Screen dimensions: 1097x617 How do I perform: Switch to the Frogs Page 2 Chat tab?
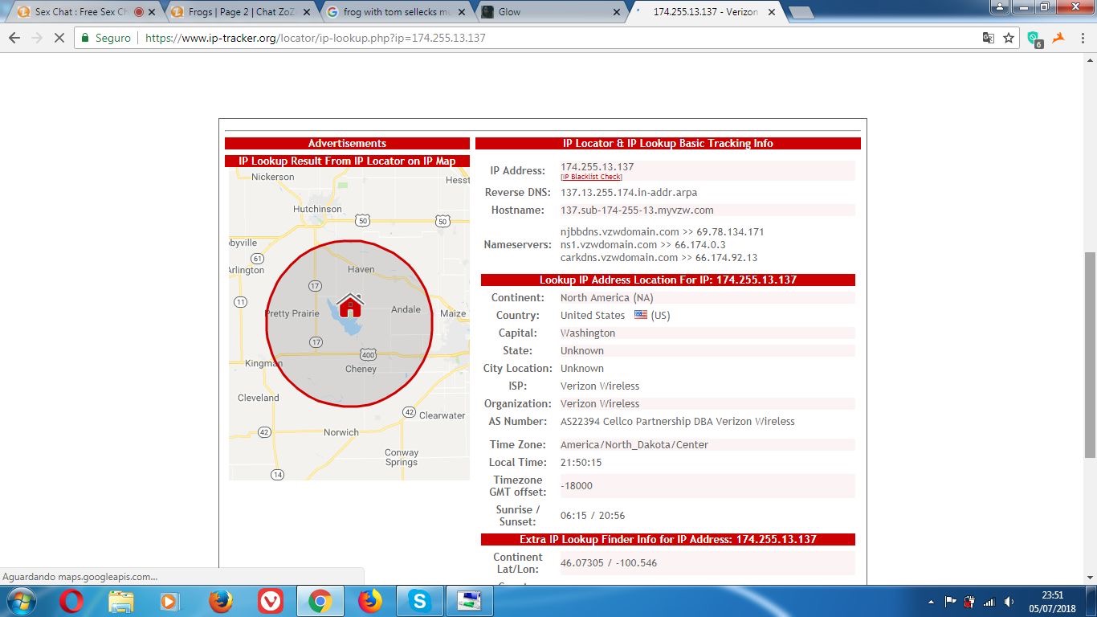pyautogui.click(x=233, y=12)
